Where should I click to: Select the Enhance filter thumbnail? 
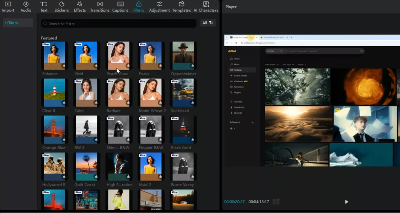54,56
